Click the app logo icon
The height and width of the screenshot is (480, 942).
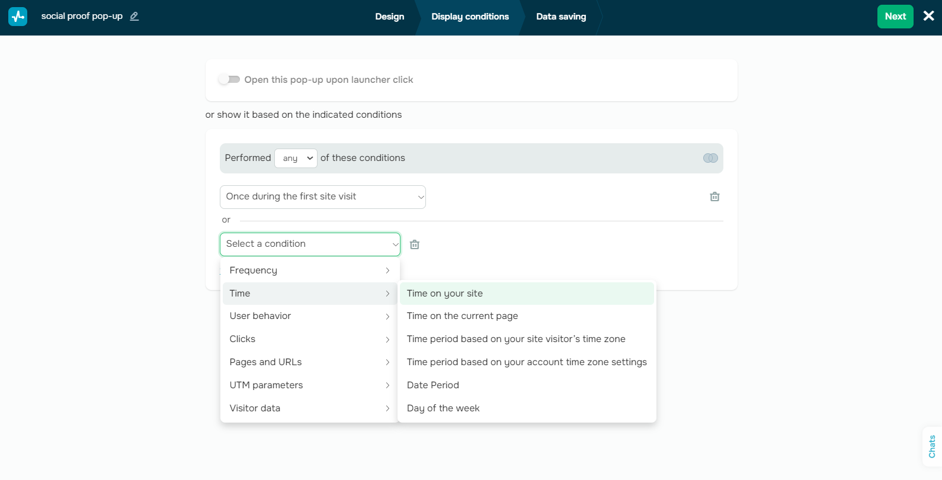pos(18,17)
